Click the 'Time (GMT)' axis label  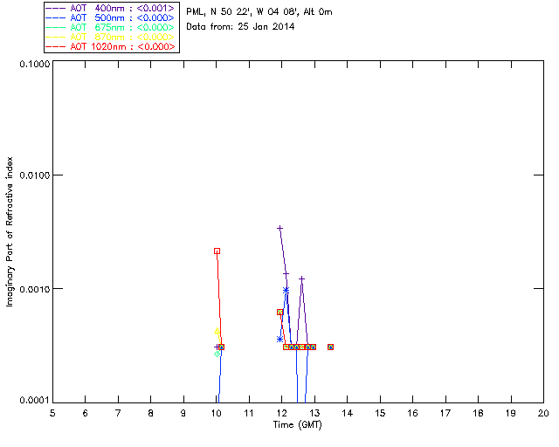pyautogui.click(x=297, y=425)
